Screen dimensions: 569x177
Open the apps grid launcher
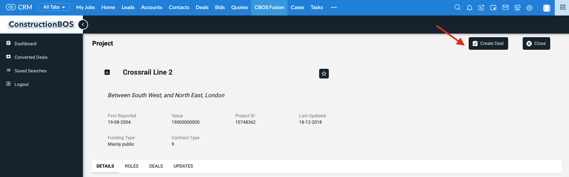click(x=563, y=7)
